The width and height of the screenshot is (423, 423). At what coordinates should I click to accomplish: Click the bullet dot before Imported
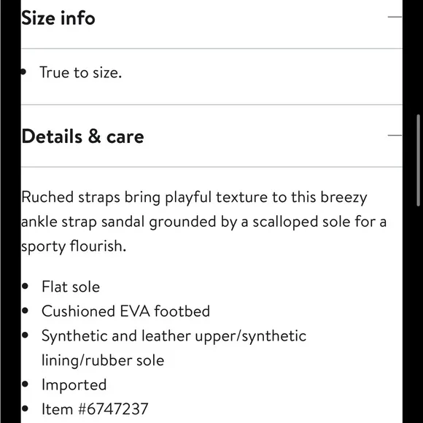[x=25, y=384]
